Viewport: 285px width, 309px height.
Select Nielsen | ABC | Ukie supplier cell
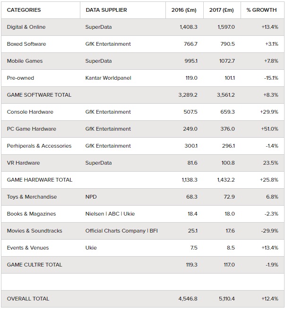(110, 214)
